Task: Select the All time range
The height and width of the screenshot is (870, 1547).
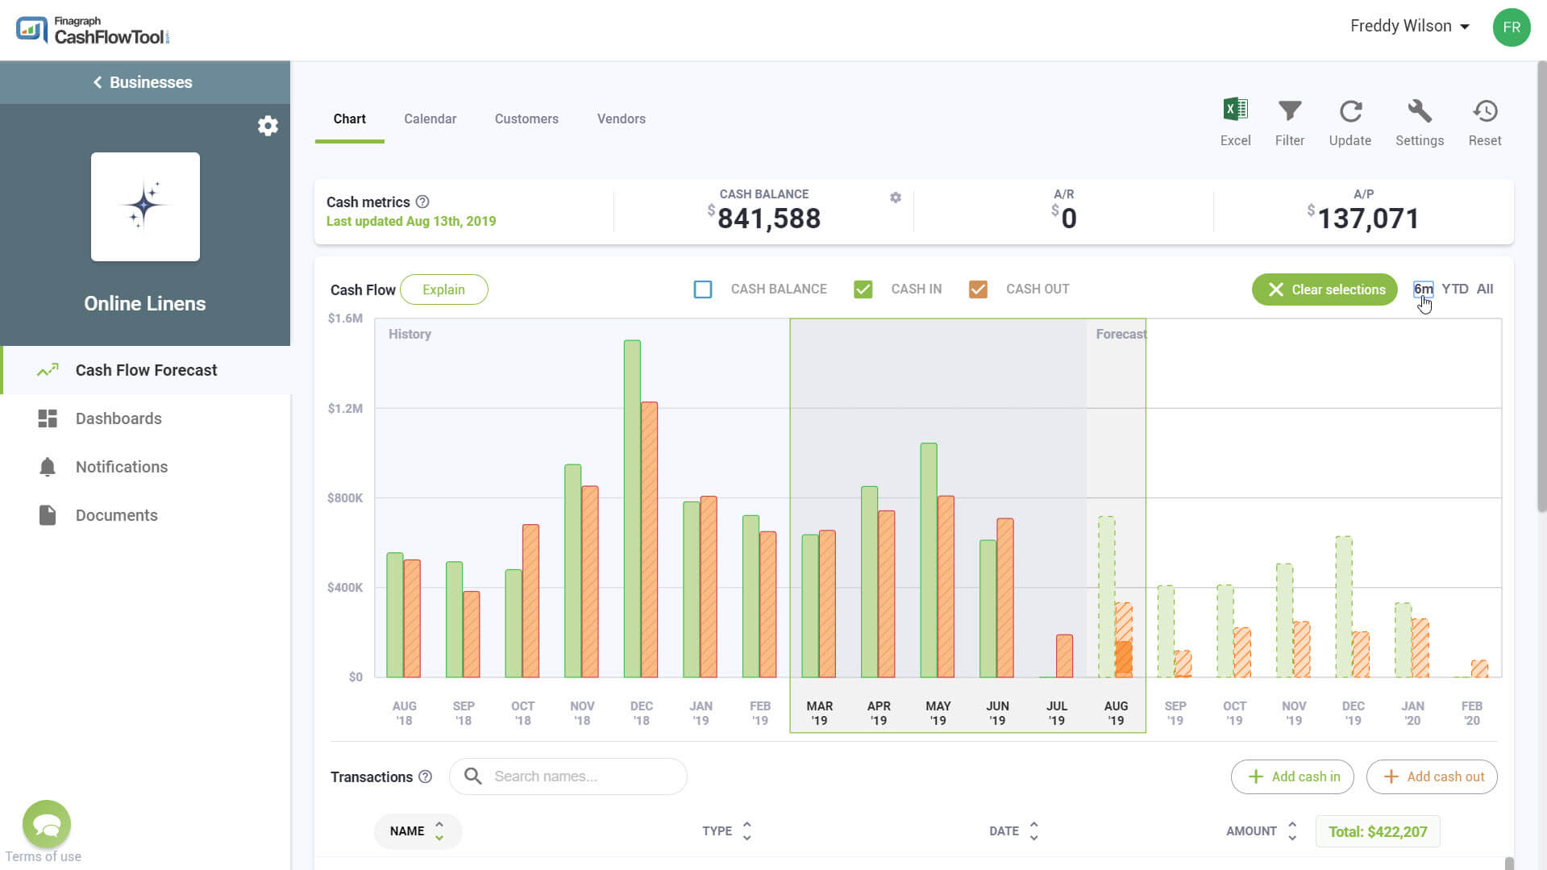Action: 1485,289
